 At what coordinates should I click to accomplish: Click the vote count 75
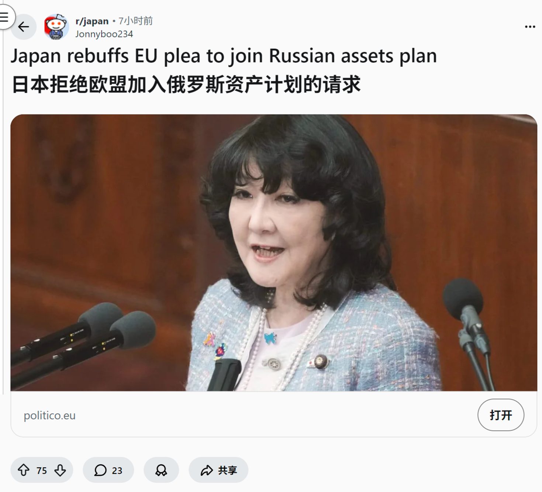click(42, 470)
